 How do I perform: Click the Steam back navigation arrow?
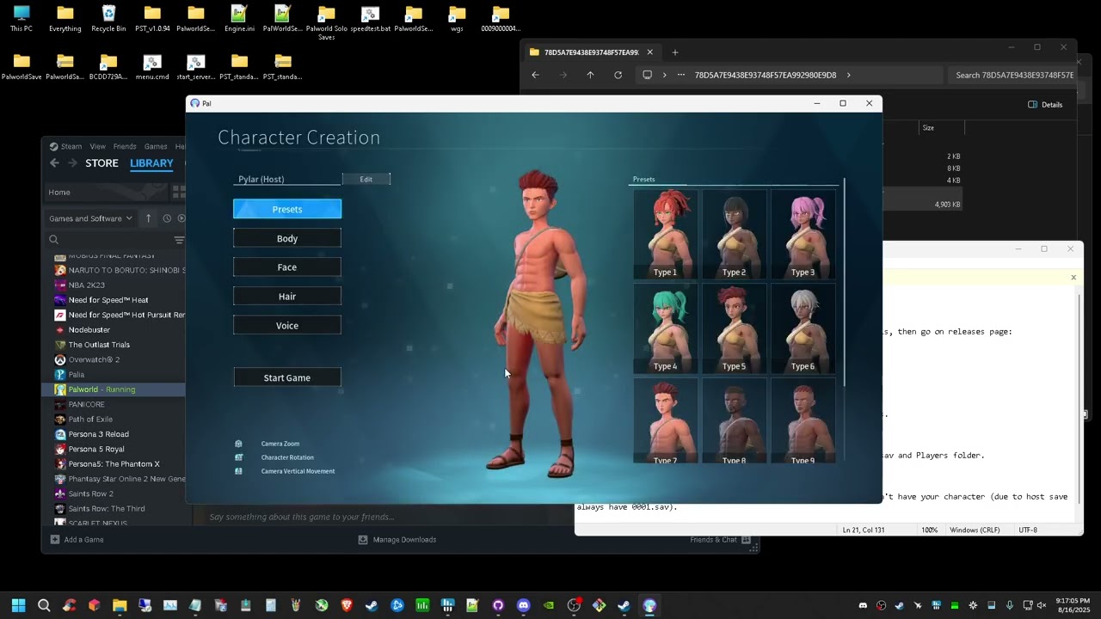(54, 163)
